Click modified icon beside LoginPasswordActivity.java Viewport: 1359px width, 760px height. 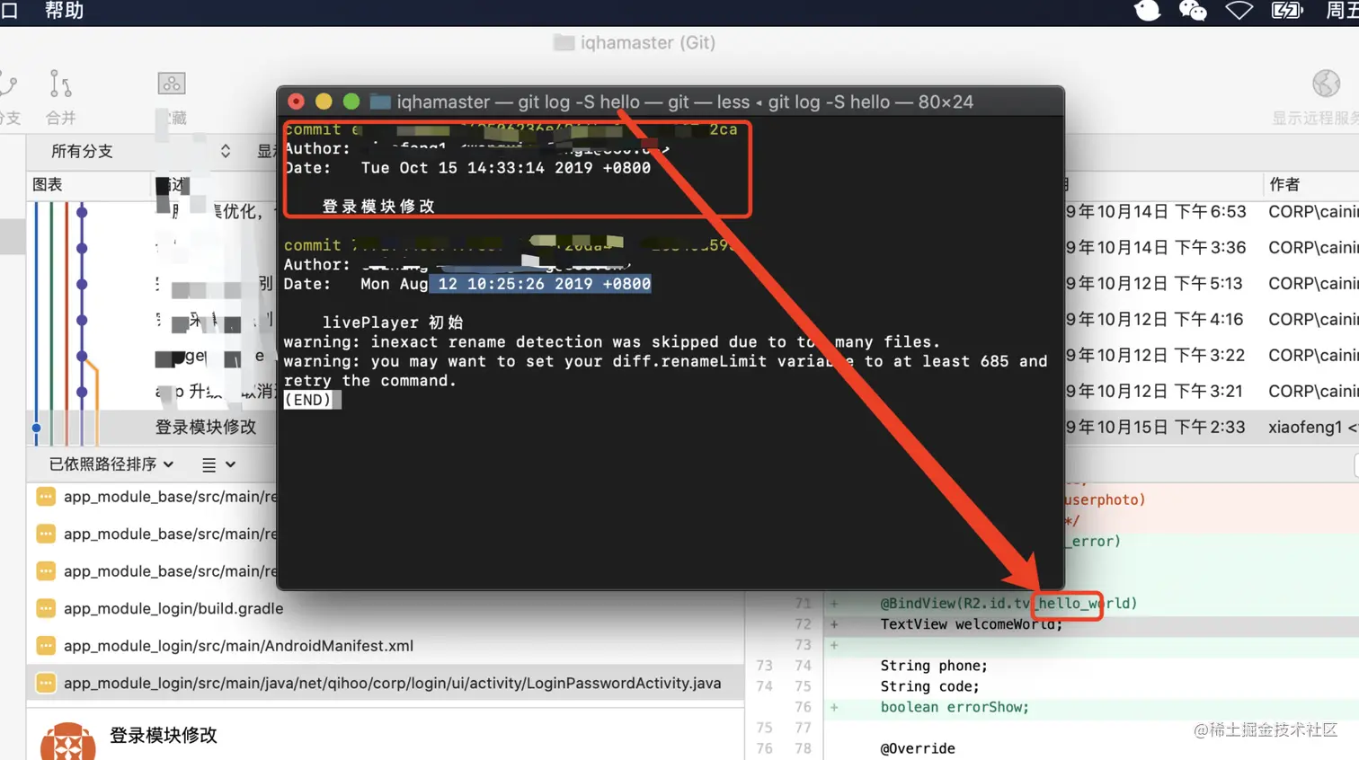pyautogui.click(x=46, y=684)
